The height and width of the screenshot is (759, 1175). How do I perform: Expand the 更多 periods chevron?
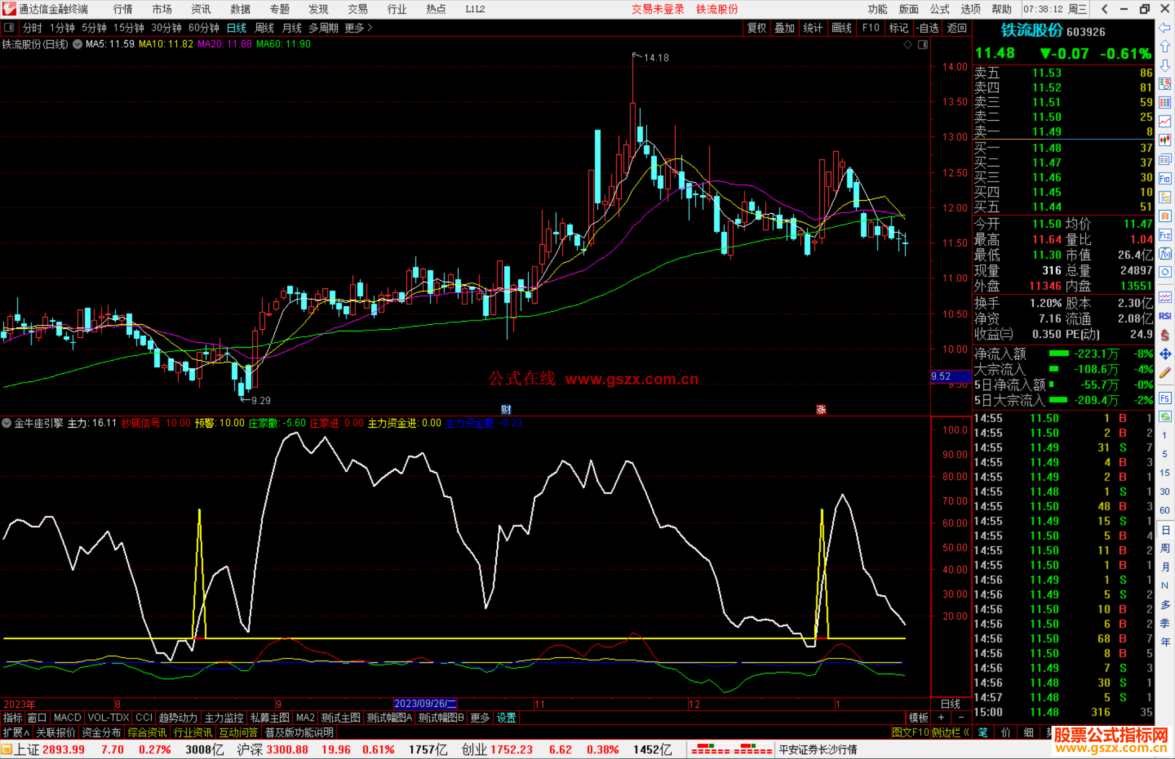click(x=370, y=28)
